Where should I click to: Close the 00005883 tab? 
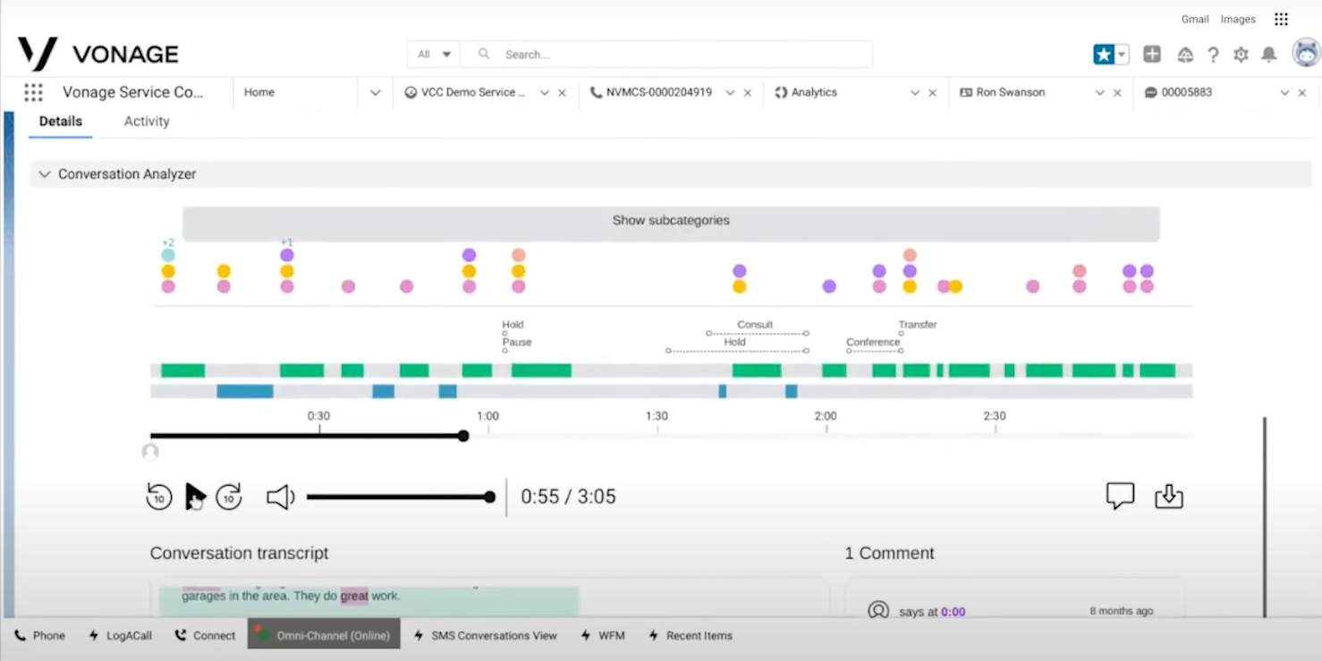(1302, 93)
